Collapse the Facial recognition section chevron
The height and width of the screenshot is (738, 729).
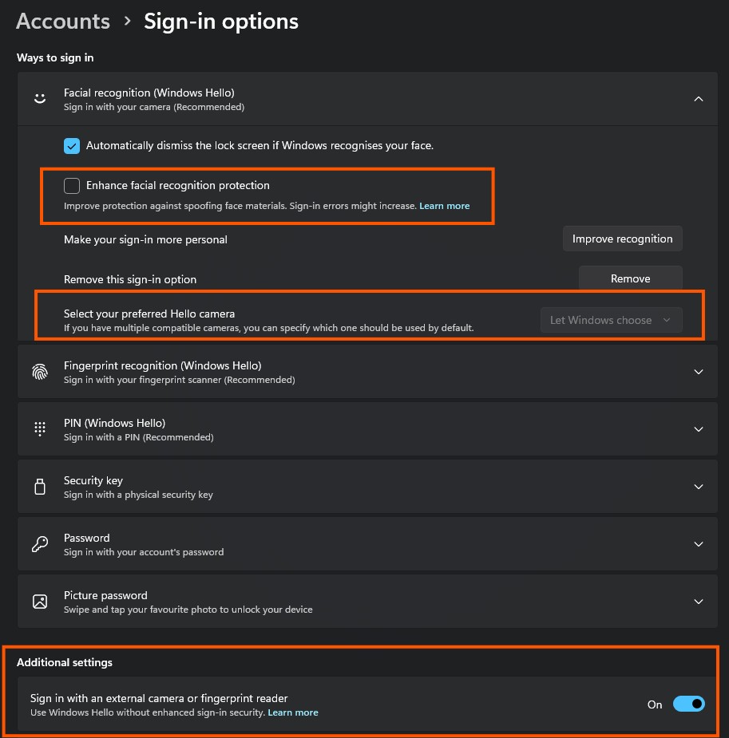(699, 99)
